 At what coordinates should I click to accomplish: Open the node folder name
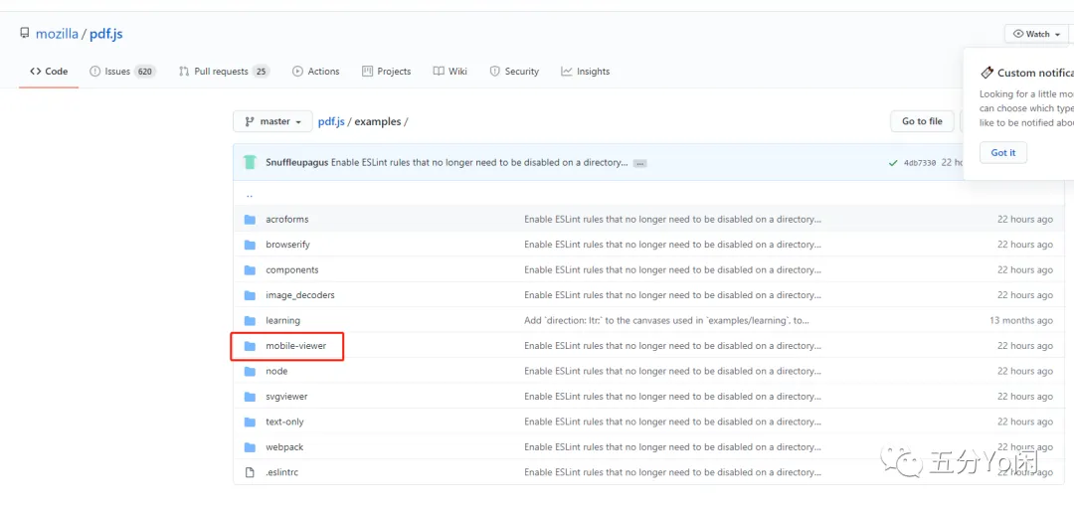[x=276, y=371]
